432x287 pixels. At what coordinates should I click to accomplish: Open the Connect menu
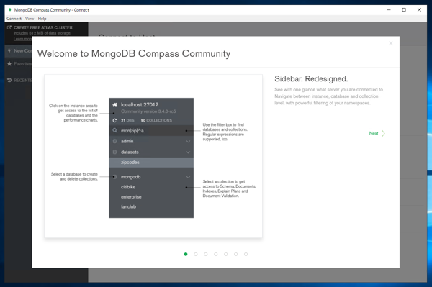14,19
